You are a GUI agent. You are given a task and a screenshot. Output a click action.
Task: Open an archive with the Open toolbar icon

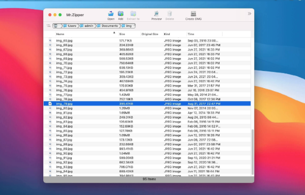coord(111,16)
